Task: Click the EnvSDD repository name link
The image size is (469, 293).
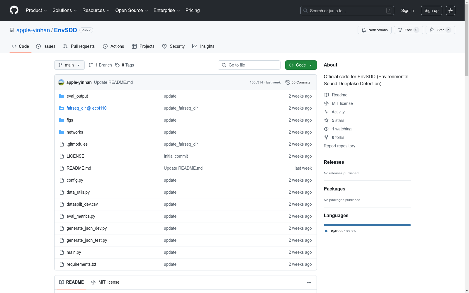Action: (65, 30)
